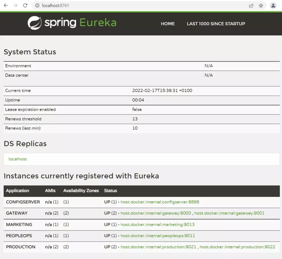Click the Uptime value 00:04
This screenshot has height=259, width=282.
tap(138, 100)
